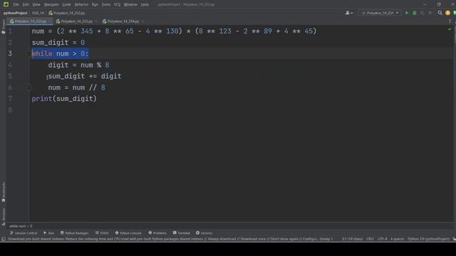456x256 pixels.
Task: Open the Window menu
Action: [x=130, y=4]
